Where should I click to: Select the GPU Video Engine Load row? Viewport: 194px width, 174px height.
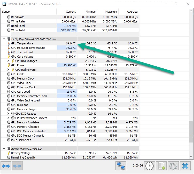coord(70,100)
